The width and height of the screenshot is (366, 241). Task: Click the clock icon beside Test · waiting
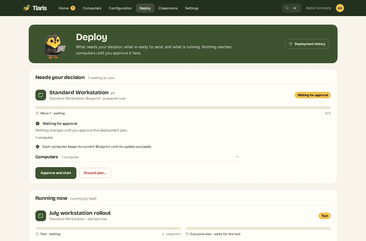37,234
